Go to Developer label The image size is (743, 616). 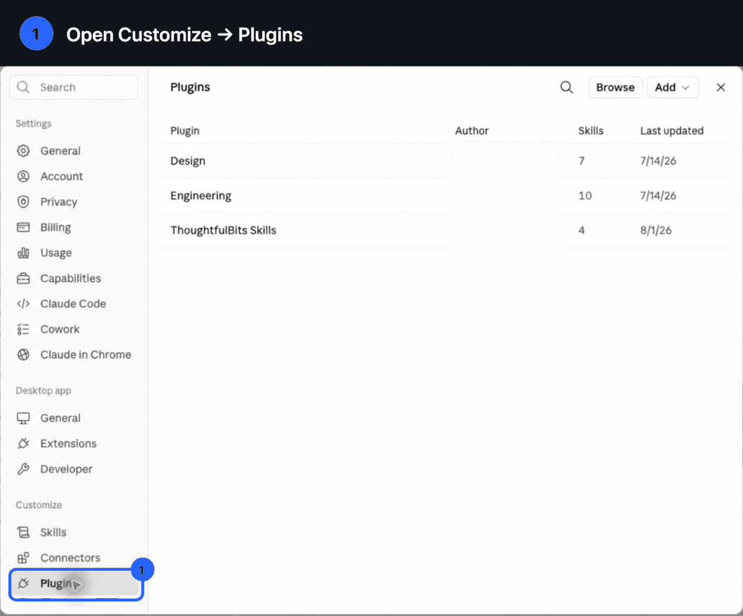click(66, 469)
